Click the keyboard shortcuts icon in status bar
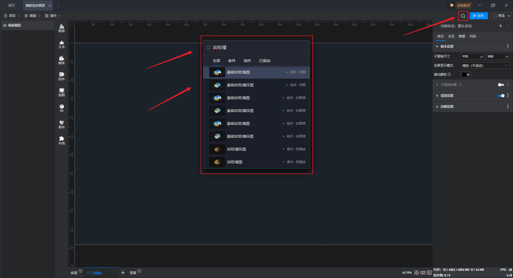Image resolution: width=513 pixels, height=278 pixels. tap(423, 273)
